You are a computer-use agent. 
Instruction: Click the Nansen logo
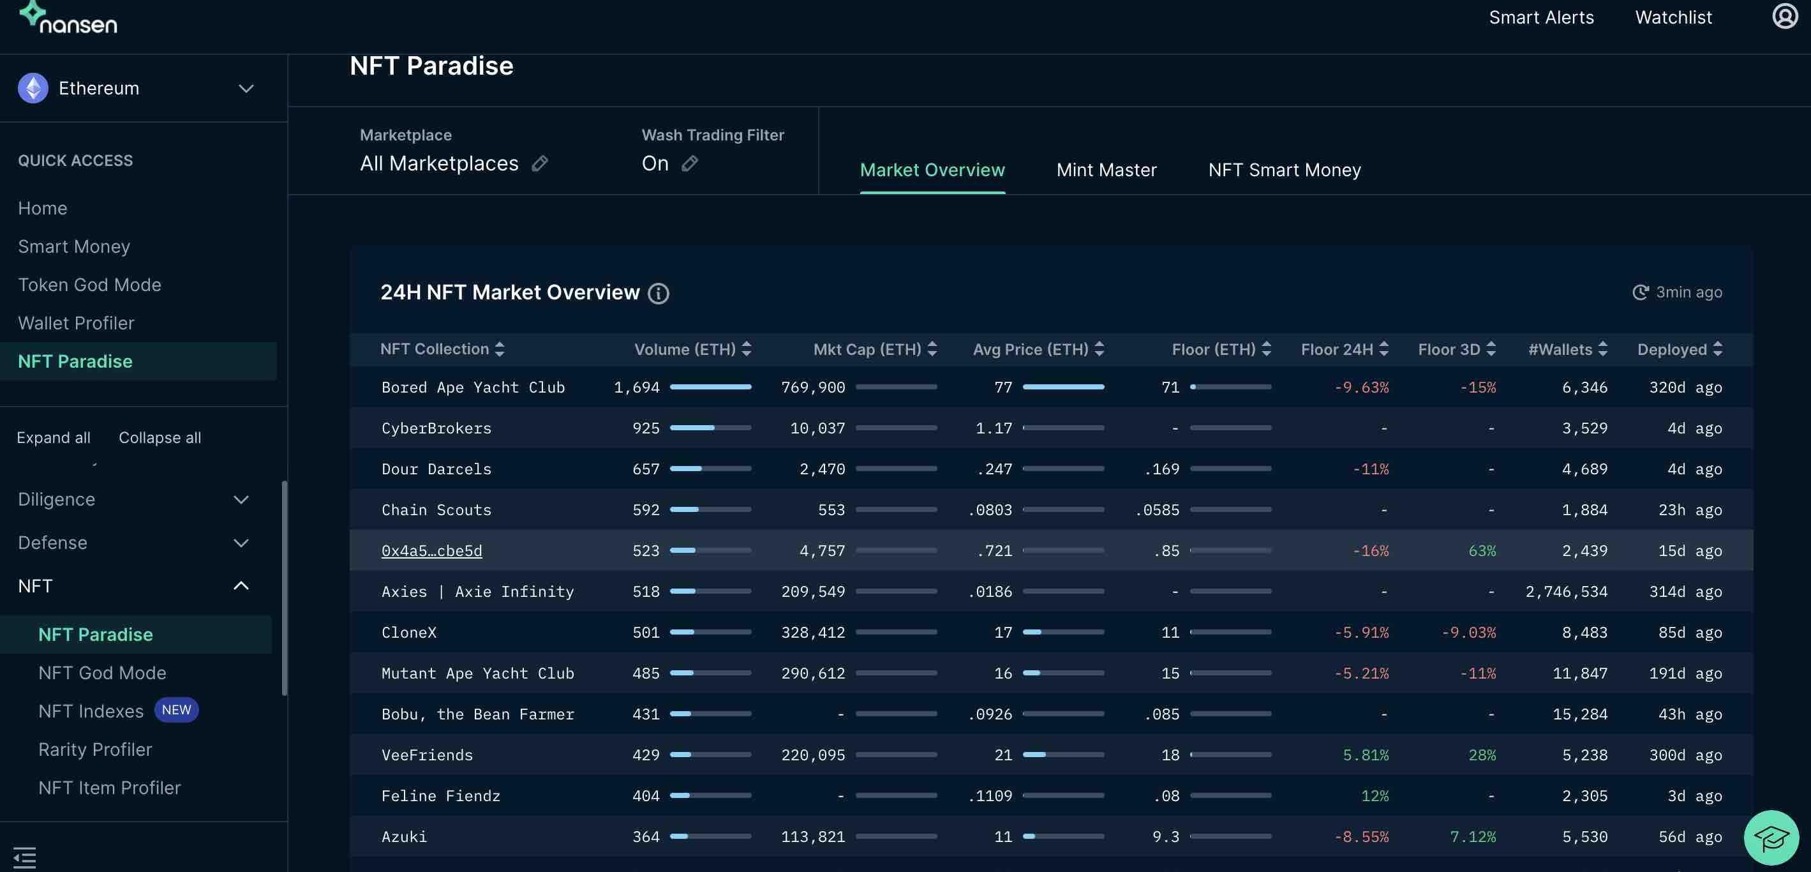(x=68, y=19)
